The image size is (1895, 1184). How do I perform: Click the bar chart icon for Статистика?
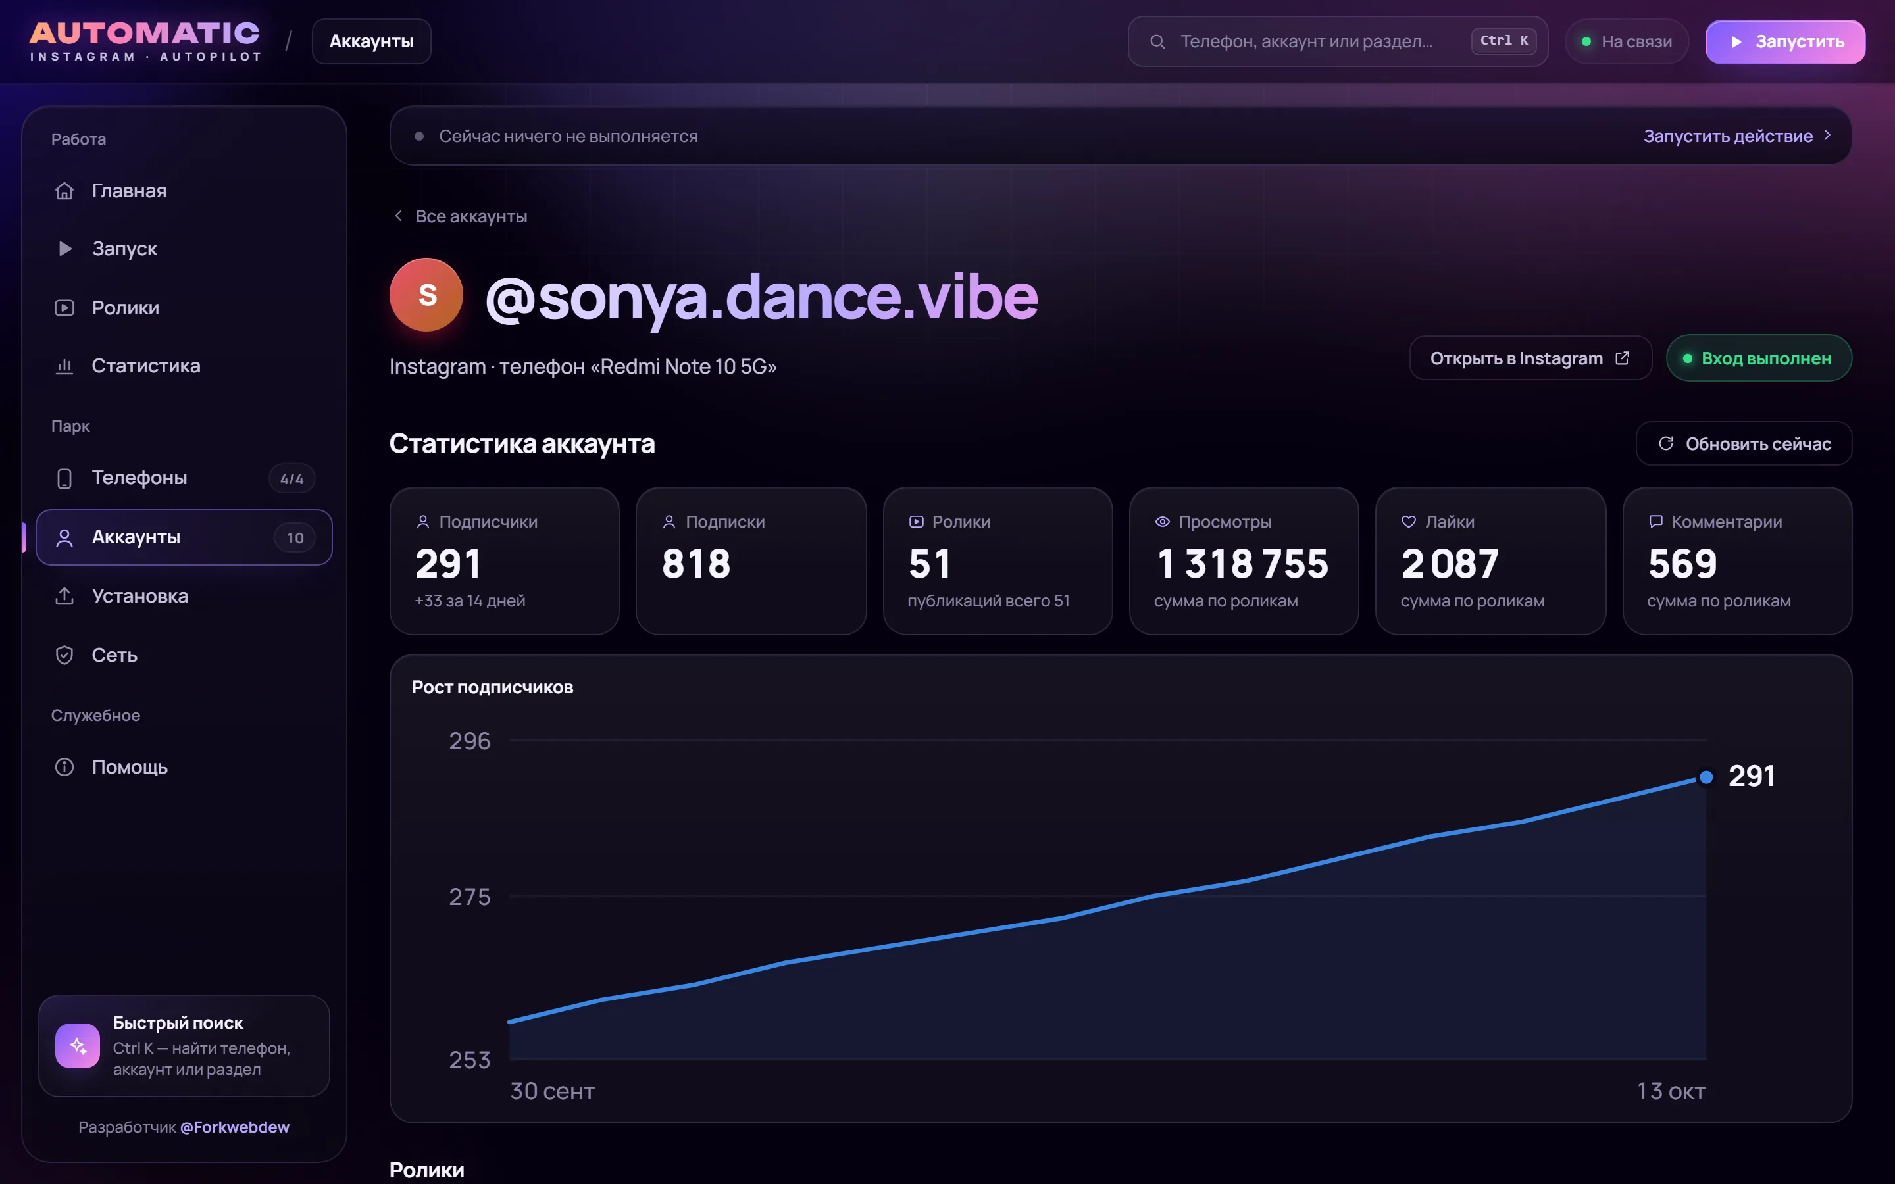64,366
